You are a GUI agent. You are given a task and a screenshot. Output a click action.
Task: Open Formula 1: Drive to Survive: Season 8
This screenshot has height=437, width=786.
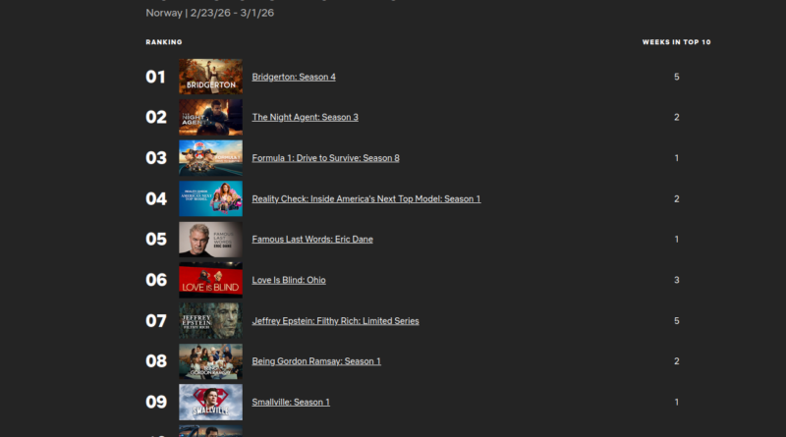(x=325, y=158)
